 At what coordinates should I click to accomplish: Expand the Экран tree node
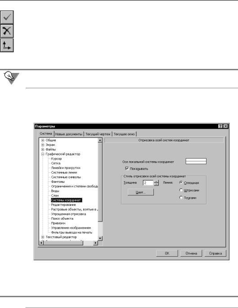point(43,145)
